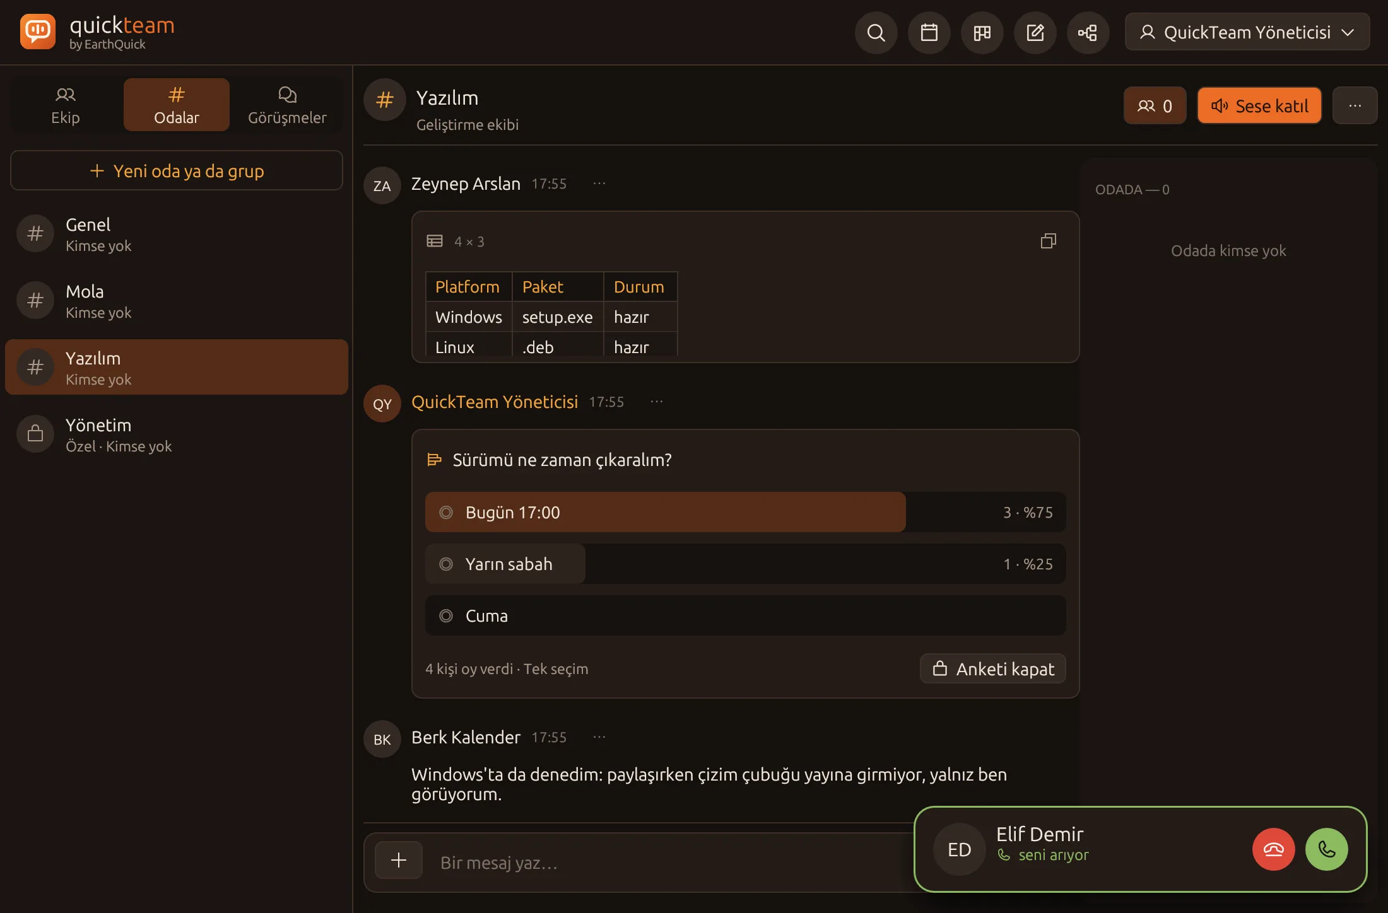Open the calendar icon in top bar
The width and height of the screenshot is (1388, 913).
click(929, 32)
